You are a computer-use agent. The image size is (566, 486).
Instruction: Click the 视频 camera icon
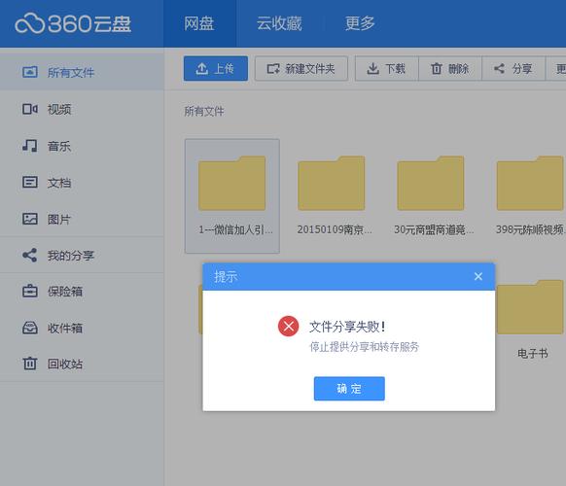point(29,109)
